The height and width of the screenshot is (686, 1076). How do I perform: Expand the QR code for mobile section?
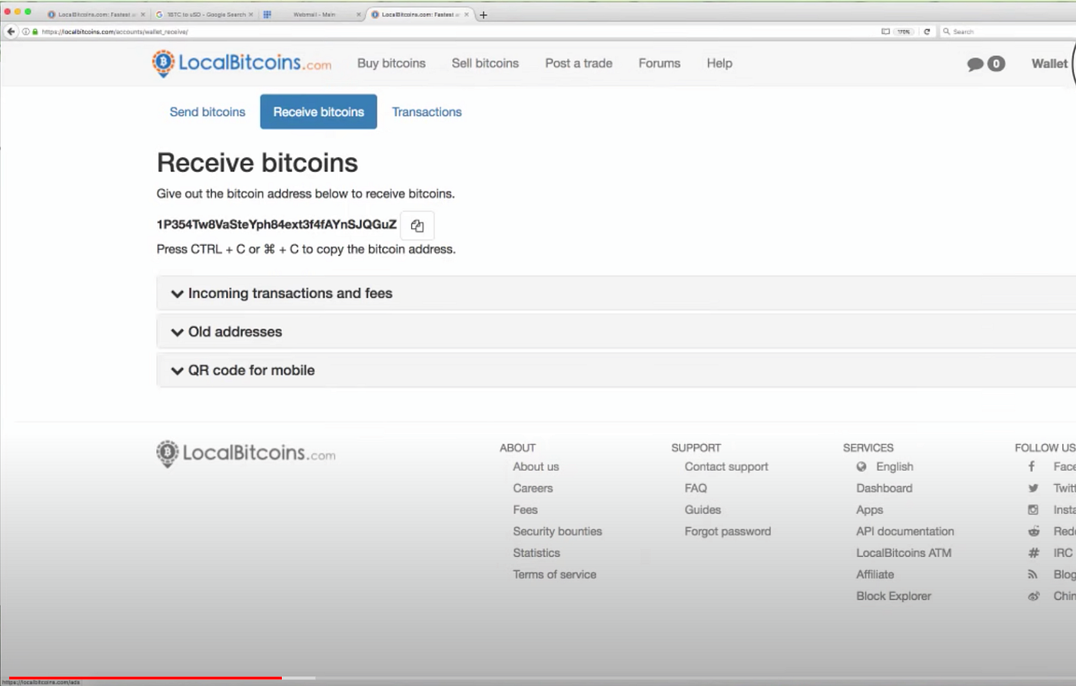[x=616, y=370]
